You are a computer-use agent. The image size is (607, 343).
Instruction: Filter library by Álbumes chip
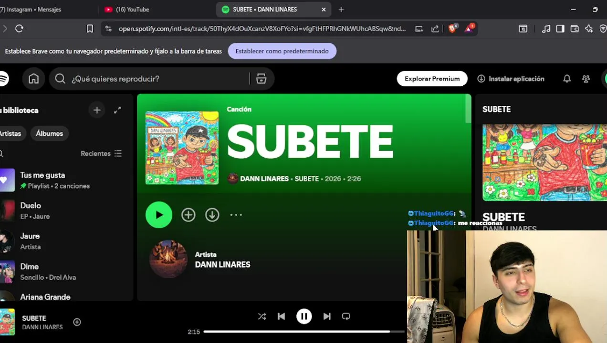[49, 133]
